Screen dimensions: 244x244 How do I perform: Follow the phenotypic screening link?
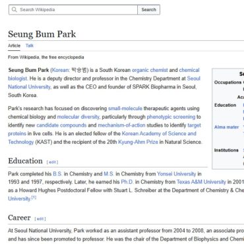point(171,117)
